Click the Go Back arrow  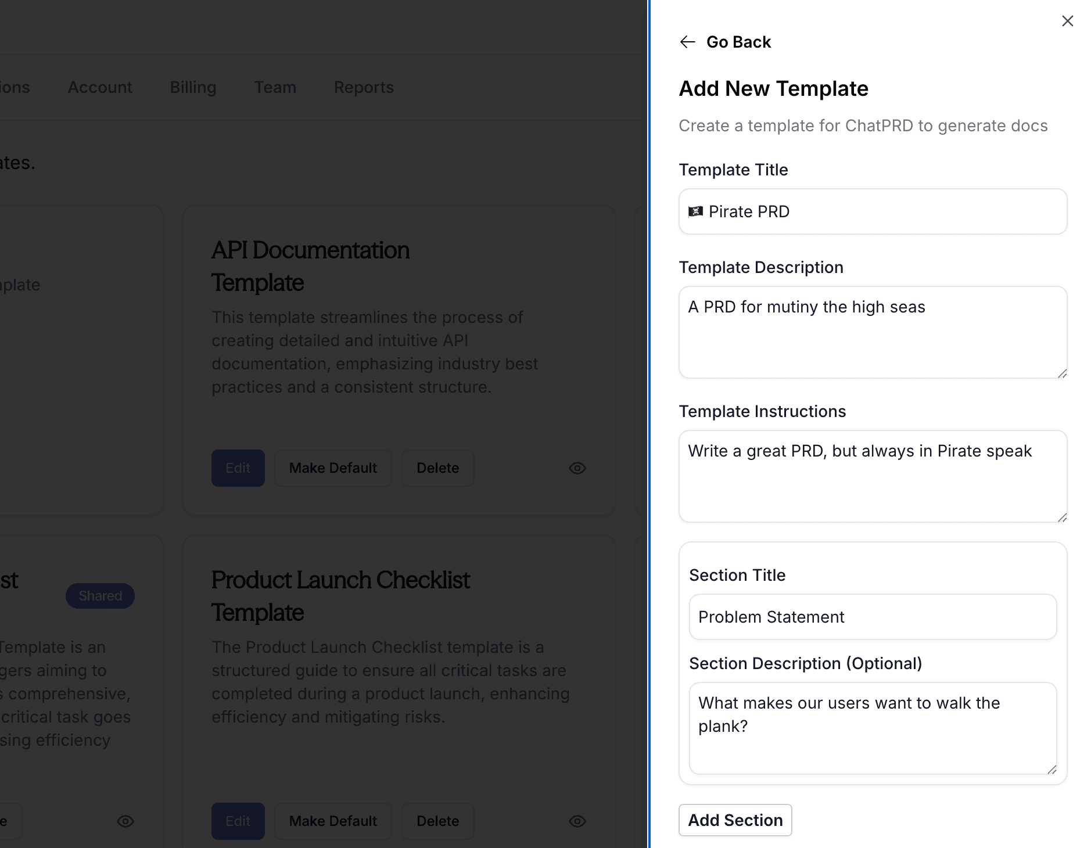[x=688, y=41]
